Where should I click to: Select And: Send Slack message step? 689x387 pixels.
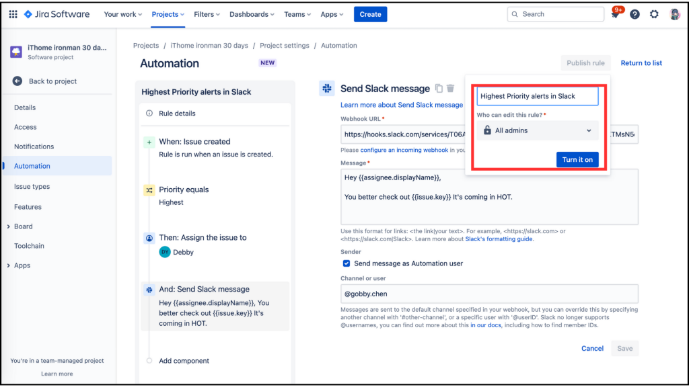pos(215,306)
